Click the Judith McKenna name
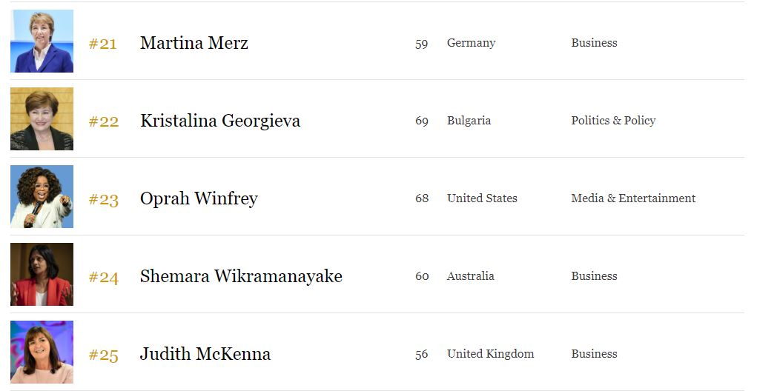This screenshot has height=391, width=757. coord(205,354)
